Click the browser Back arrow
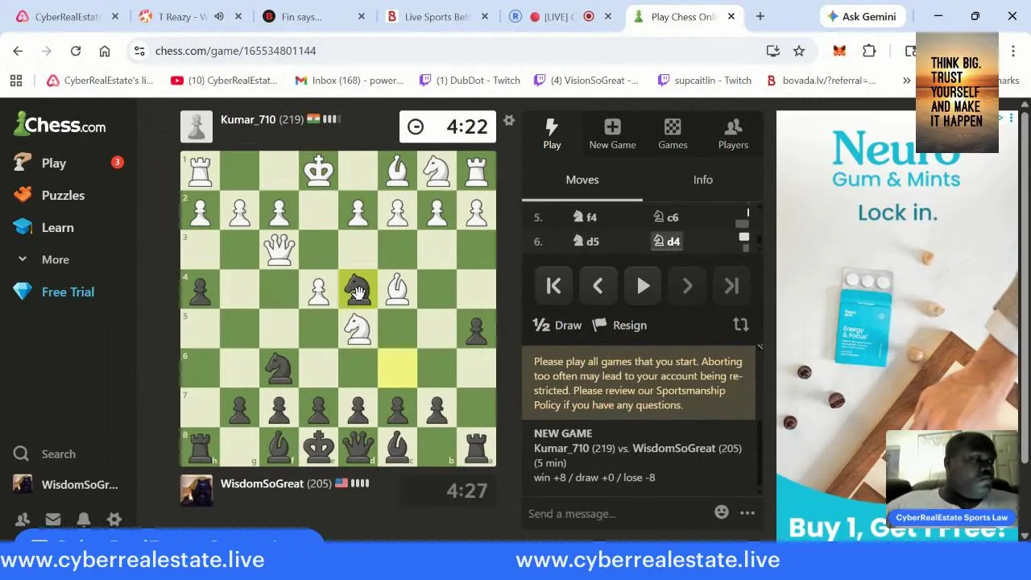1031x580 pixels. tap(18, 51)
